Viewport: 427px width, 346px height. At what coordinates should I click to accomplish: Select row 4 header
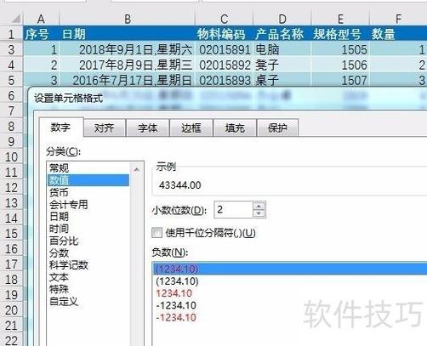pyautogui.click(x=11, y=65)
